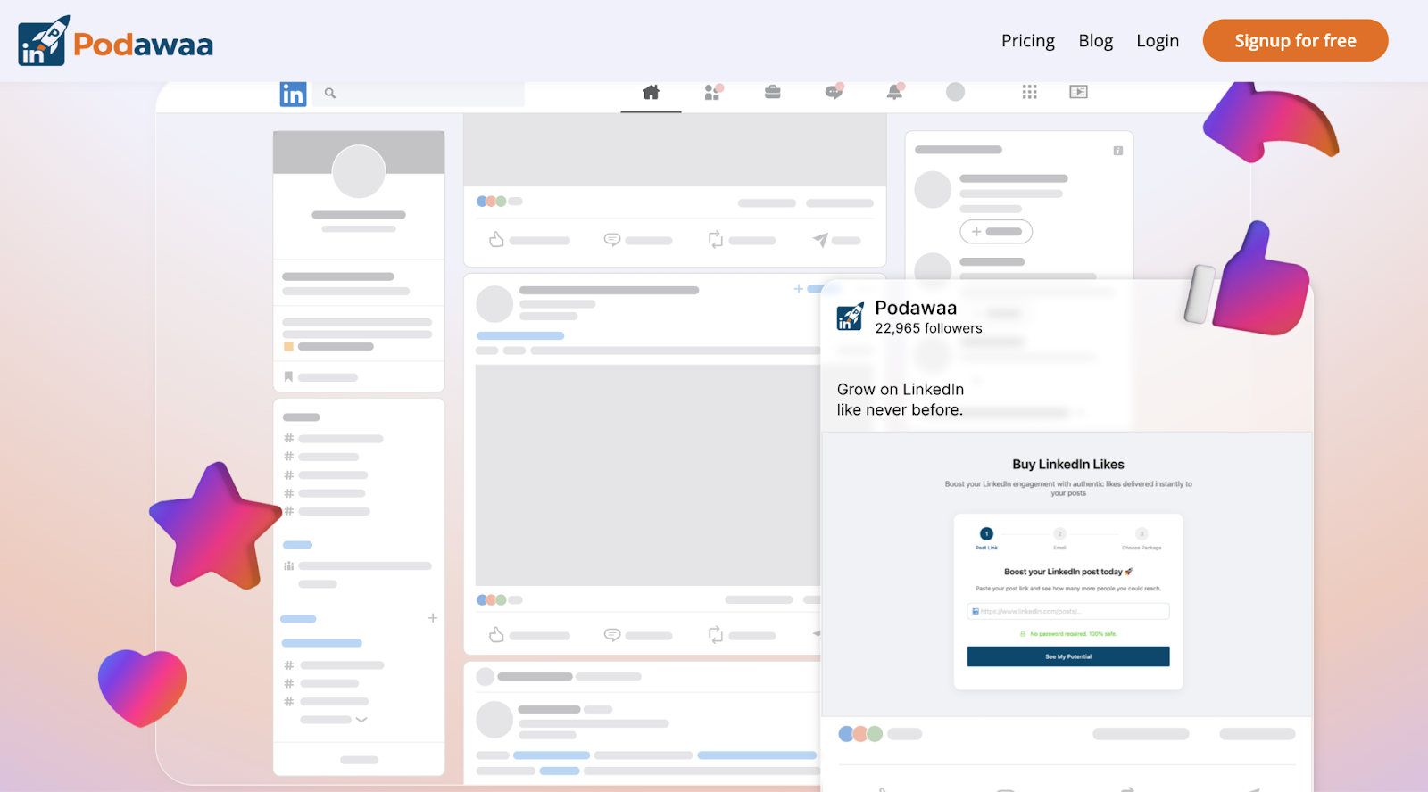Click the plus icon in the left sidebar
The image size is (1428, 792).
[x=433, y=618]
